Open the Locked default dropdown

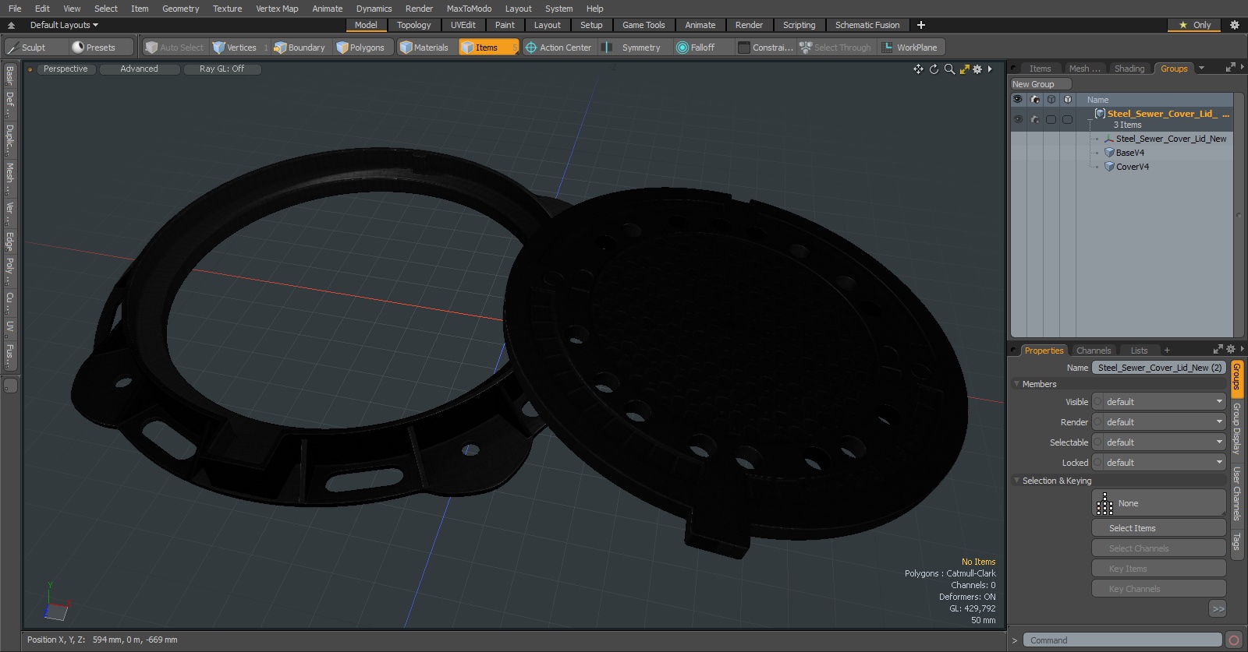pos(1158,463)
